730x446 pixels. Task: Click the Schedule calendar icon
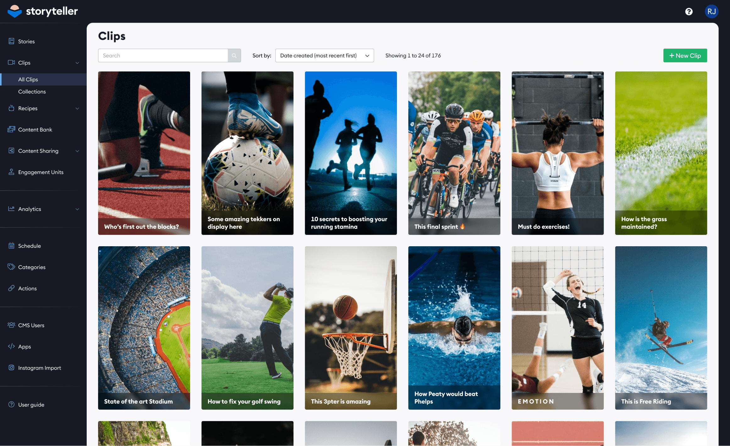point(11,246)
